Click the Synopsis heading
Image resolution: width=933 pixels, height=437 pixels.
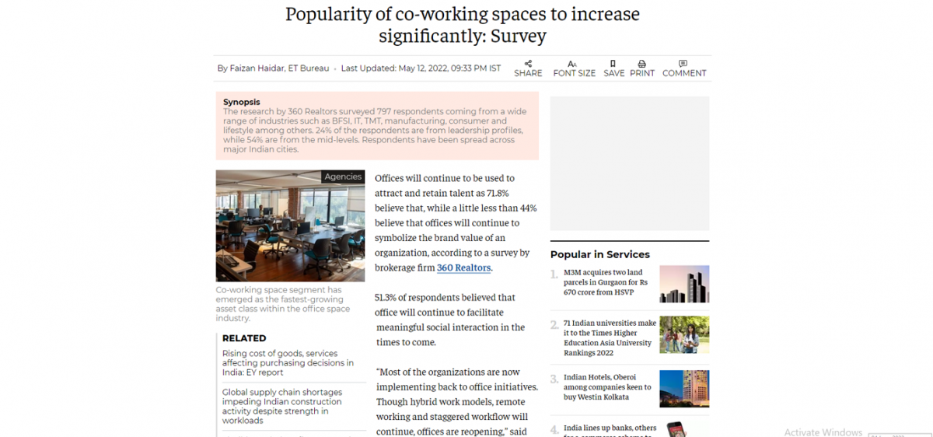(242, 102)
